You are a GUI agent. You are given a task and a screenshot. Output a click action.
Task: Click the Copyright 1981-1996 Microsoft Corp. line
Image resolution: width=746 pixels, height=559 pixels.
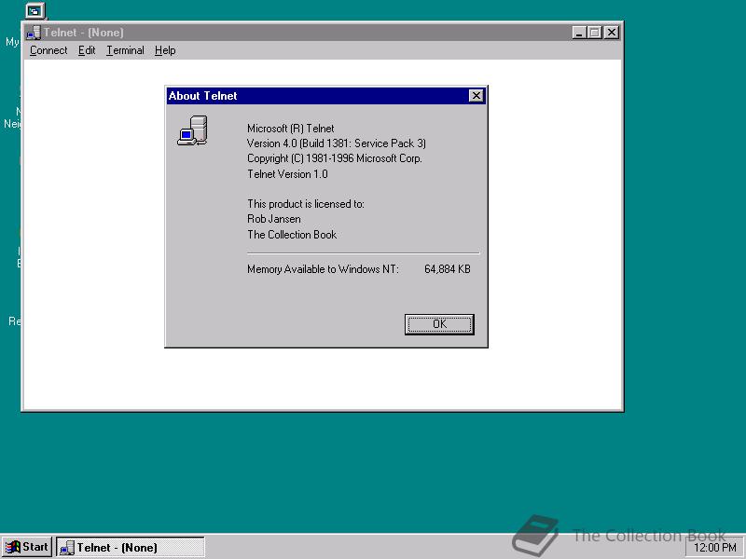pos(335,158)
